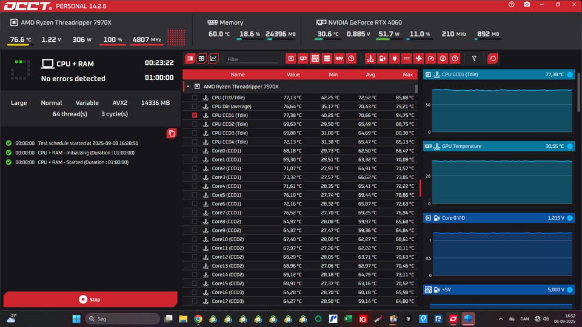This screenshot has width=582, height=327.
Task: Click the 64 thread(s) setting
Action: [70, 114]
